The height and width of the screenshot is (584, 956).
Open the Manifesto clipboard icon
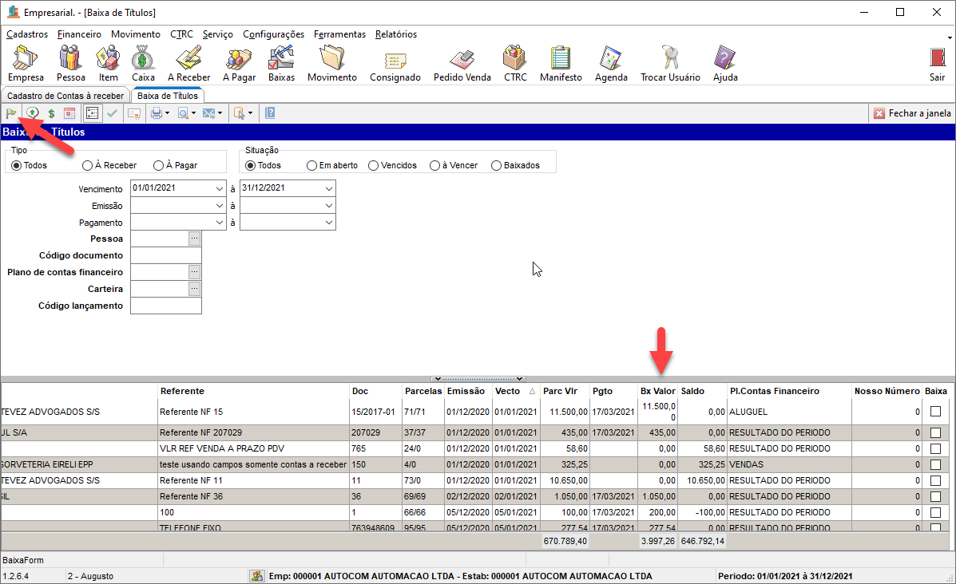[561, 63]
